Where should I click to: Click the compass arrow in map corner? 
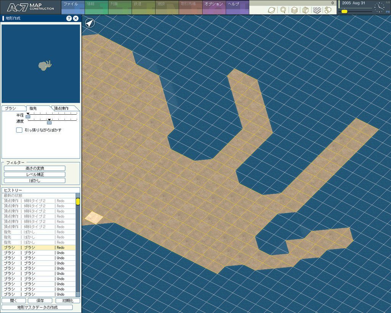pos(89,23)
